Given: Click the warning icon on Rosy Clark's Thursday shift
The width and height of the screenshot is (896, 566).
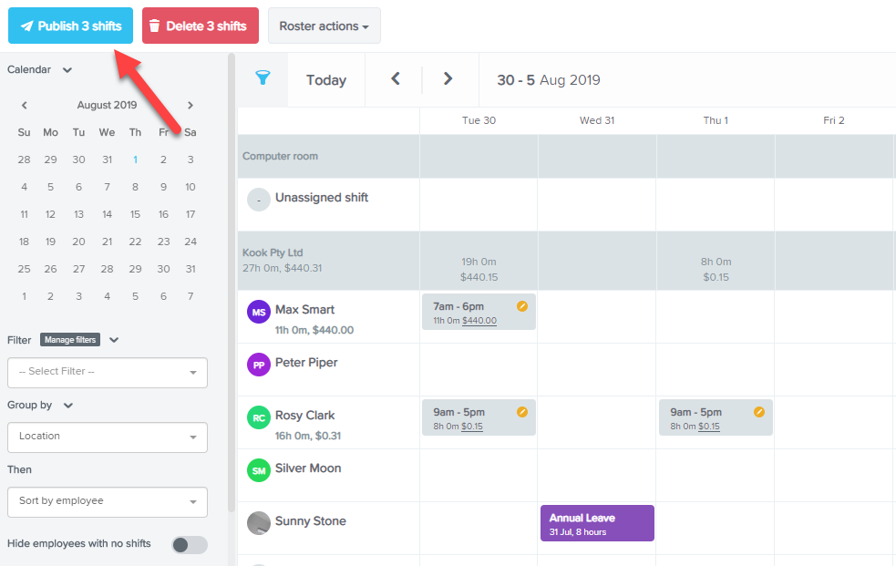Looking at the screenshot, I should (760, 412).
